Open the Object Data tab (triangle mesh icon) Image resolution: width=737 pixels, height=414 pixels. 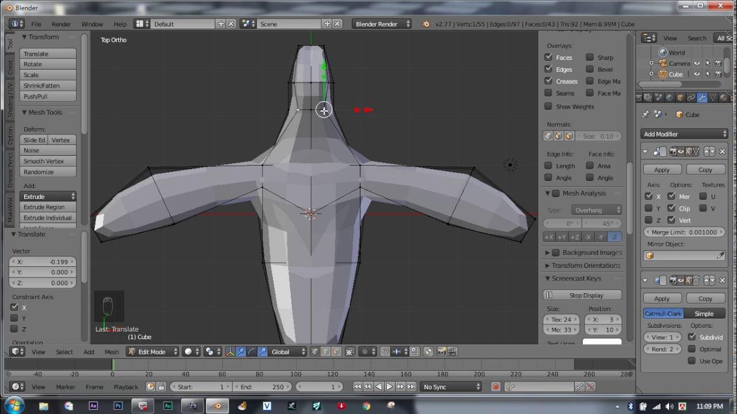[713, 98]
